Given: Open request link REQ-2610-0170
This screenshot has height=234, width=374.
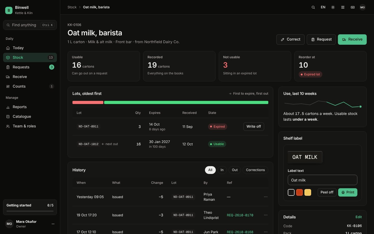Looking at the screenshot, I should pyautogui.click(x=240, y=215).
